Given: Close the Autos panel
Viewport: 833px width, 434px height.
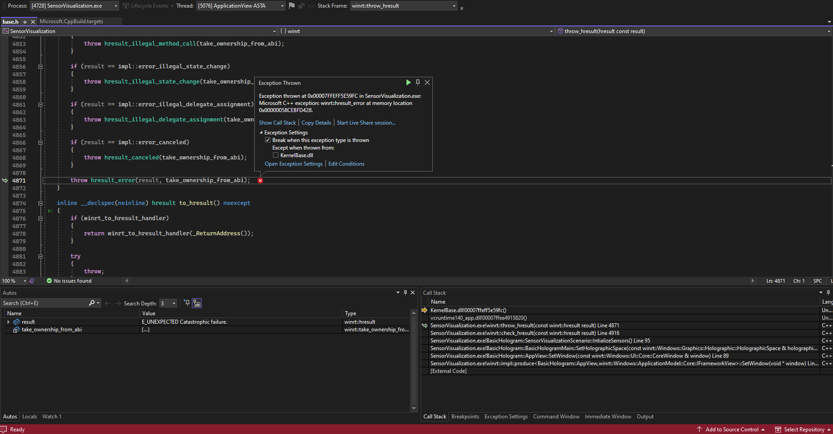Looking at the screenshot, I should (x=413, y=293).
